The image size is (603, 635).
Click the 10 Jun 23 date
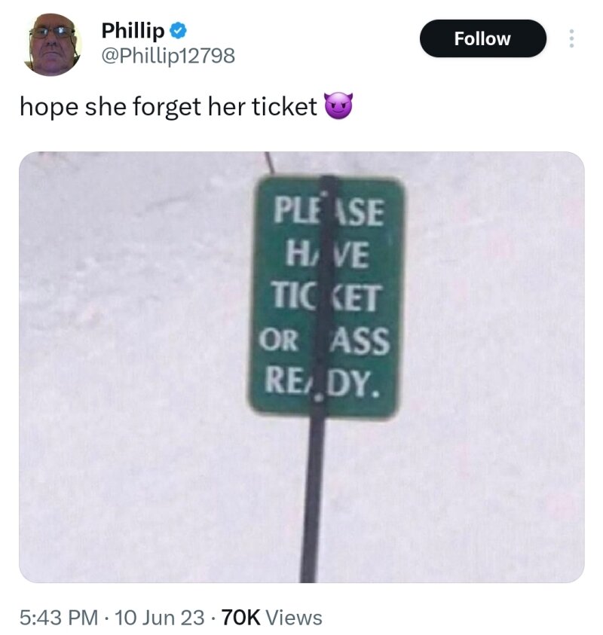(160, 618)
